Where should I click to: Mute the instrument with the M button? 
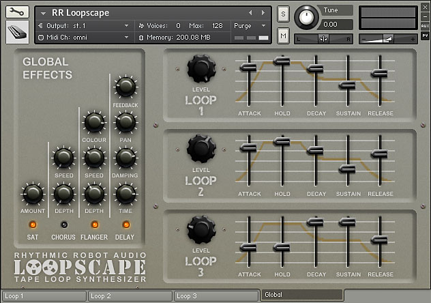283,35
